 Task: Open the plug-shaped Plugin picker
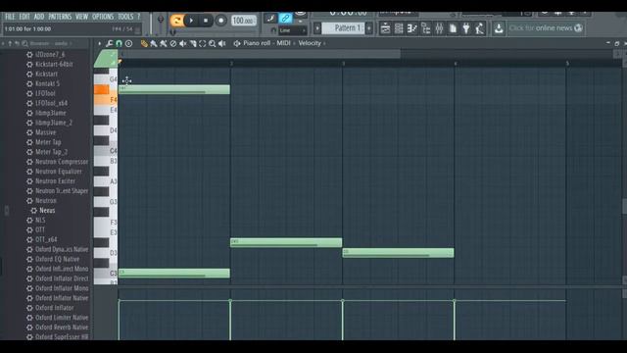466,28
